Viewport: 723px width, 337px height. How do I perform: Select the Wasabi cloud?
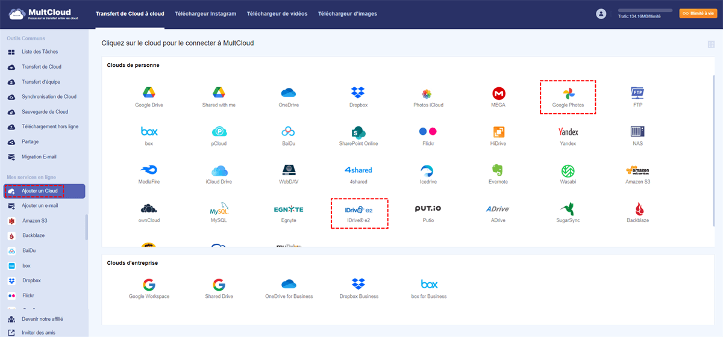coord(568,175)
